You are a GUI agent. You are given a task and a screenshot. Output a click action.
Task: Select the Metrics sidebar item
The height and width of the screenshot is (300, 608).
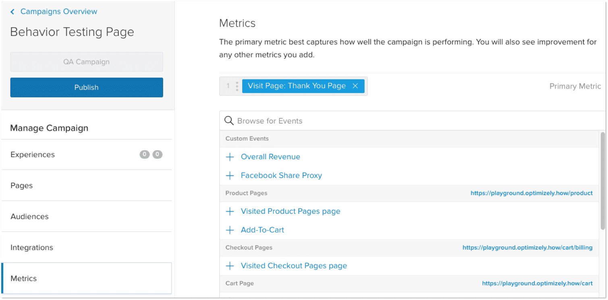click(x=23, y=278)
